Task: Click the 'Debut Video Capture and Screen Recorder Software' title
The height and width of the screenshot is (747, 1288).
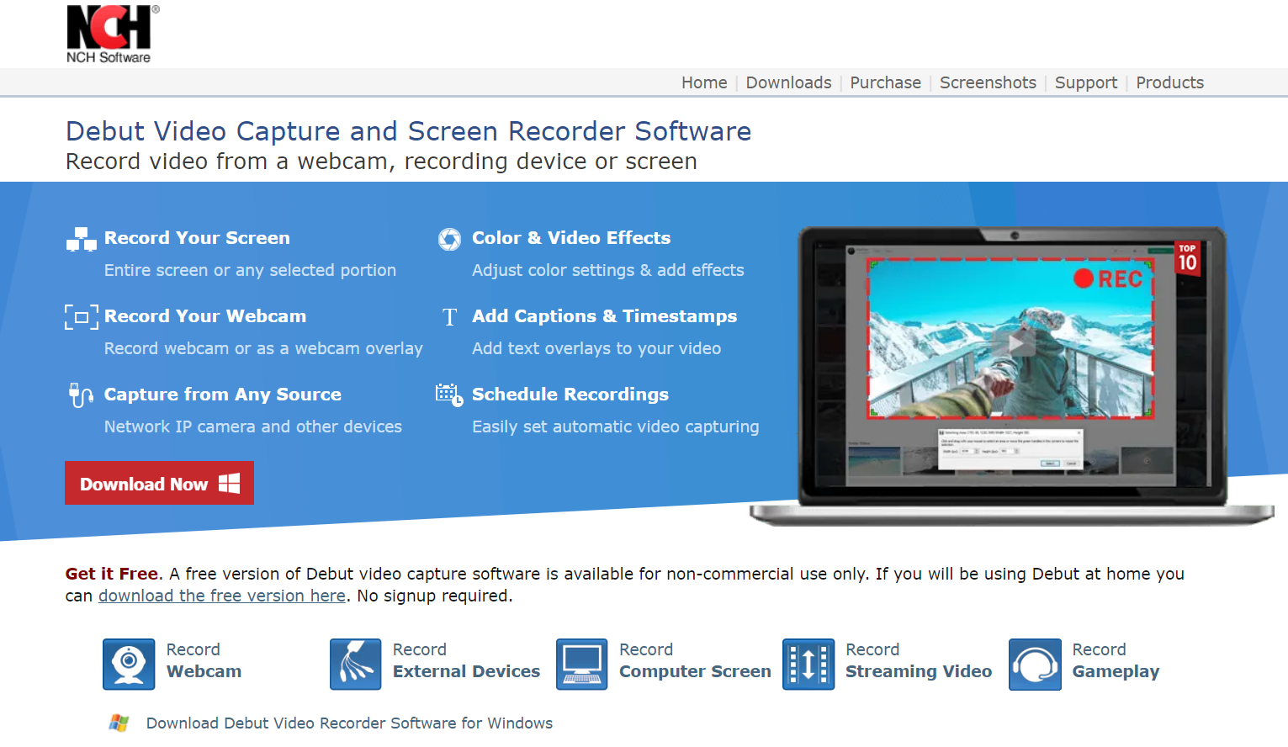Action: (409, 131)
